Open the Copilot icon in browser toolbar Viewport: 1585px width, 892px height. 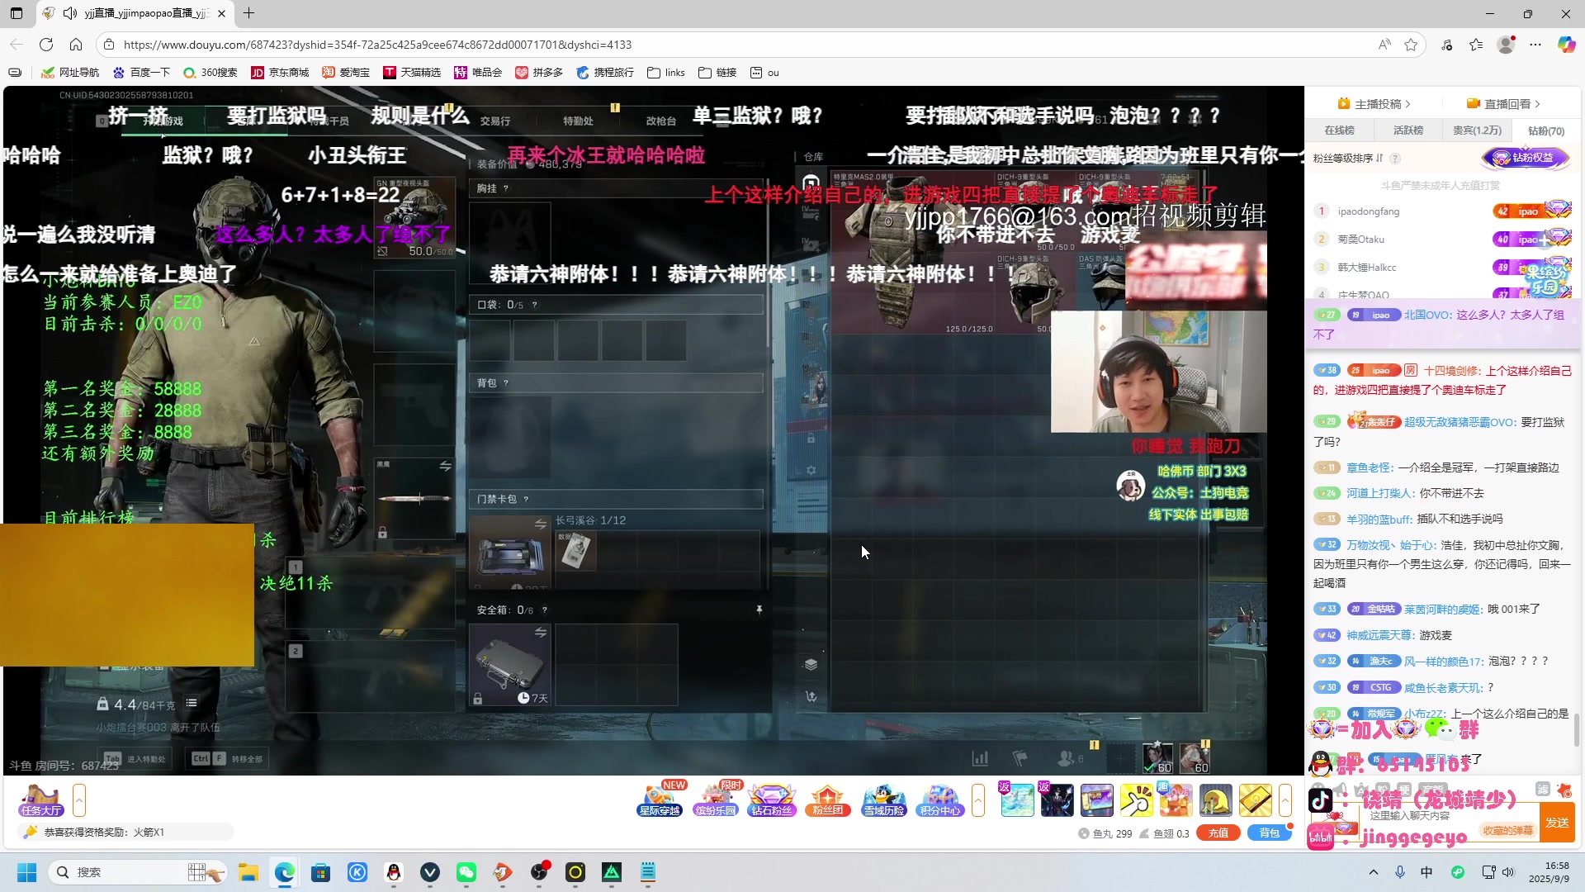[x=1566, y=45]
